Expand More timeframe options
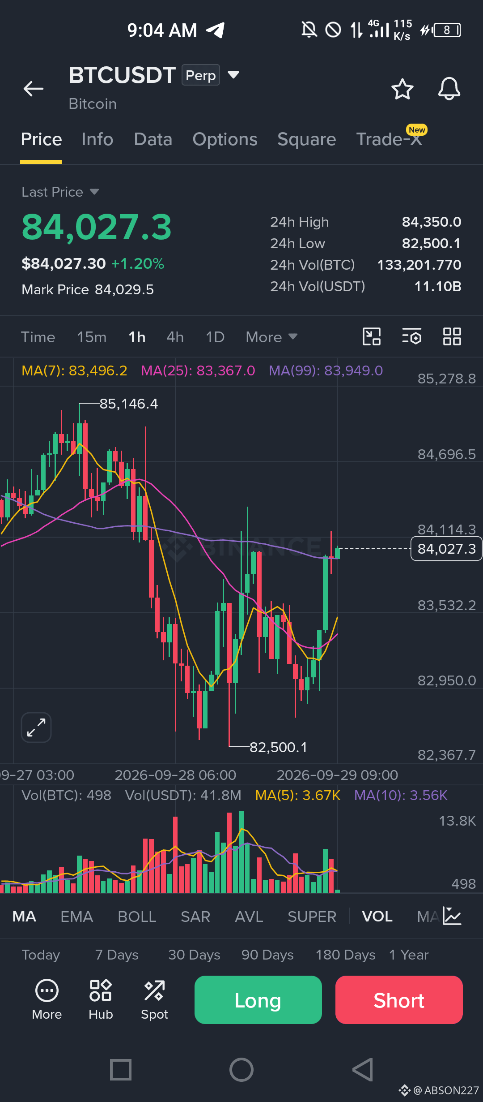Viewport: 483px width, 1102px height. tap(271, 337)
